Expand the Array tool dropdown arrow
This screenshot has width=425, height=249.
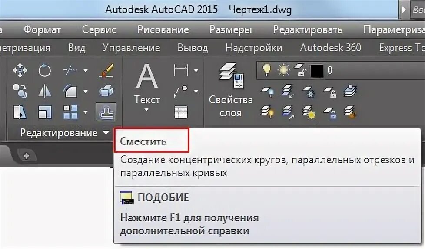(85, 112)
